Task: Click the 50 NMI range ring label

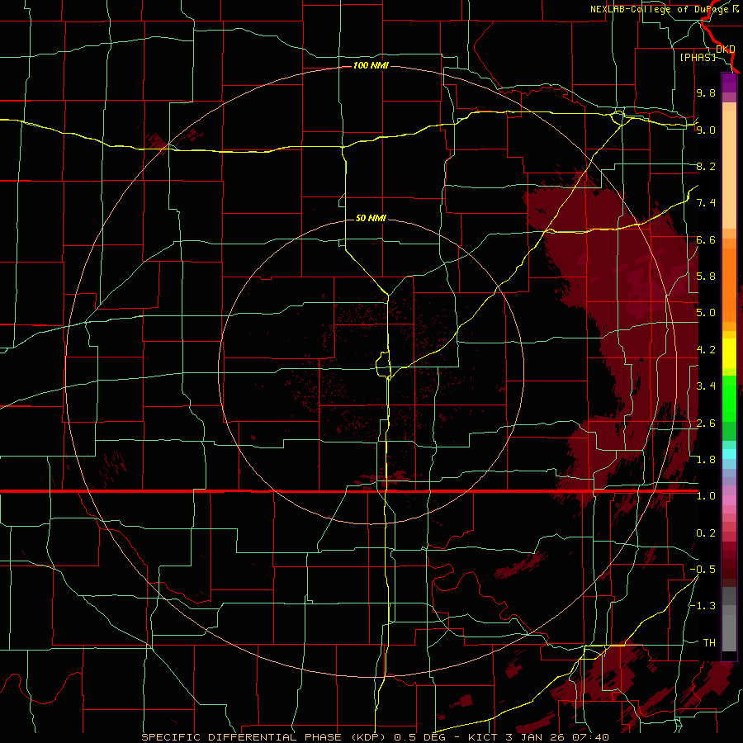Action: (371, 218)
